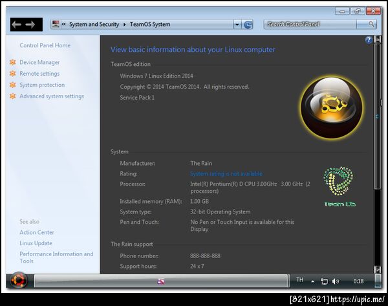Click the Intel Pentium D processor value
The image size is (388, 306).
tap(250, 188)
